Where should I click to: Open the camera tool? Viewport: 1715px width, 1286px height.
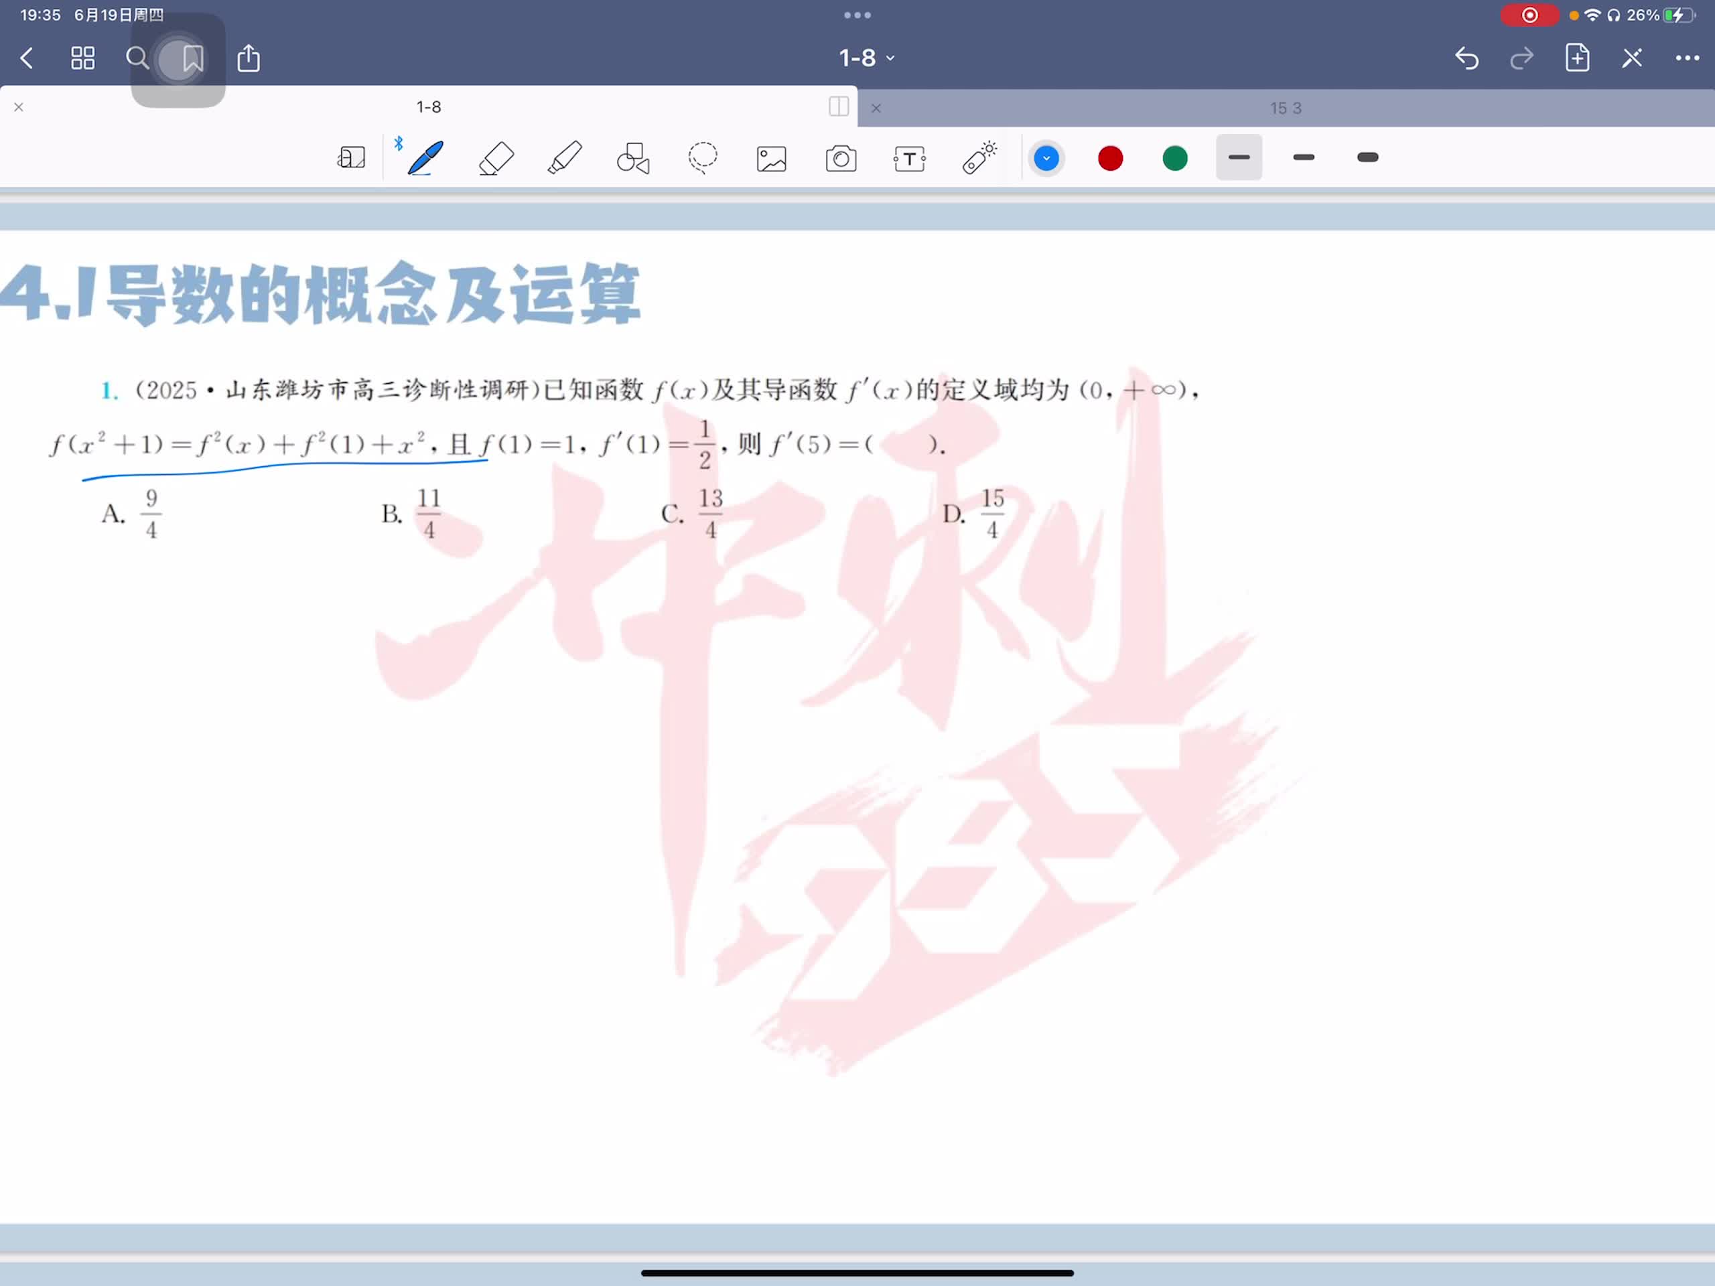point(841,159)
